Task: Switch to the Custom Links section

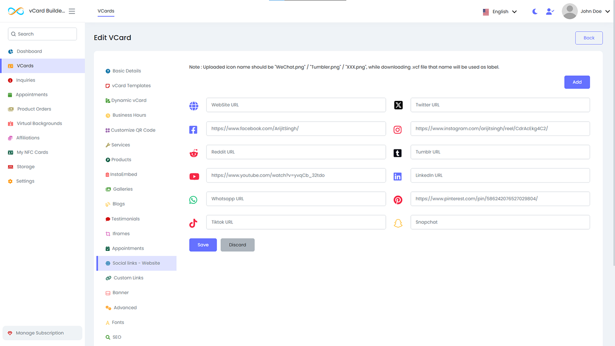Action: pos(128,278)
